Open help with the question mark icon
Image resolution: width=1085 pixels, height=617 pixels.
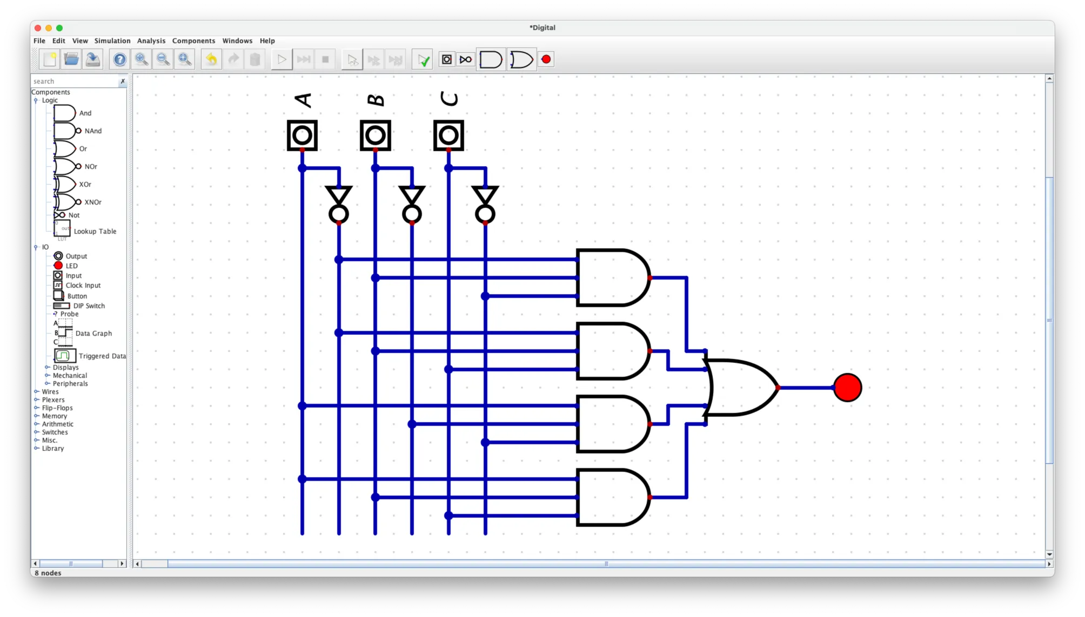coord(120,59)
